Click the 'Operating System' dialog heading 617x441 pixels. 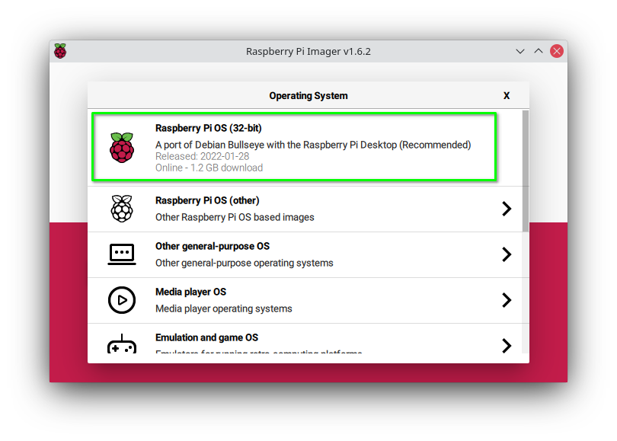[x=308, y=96]
